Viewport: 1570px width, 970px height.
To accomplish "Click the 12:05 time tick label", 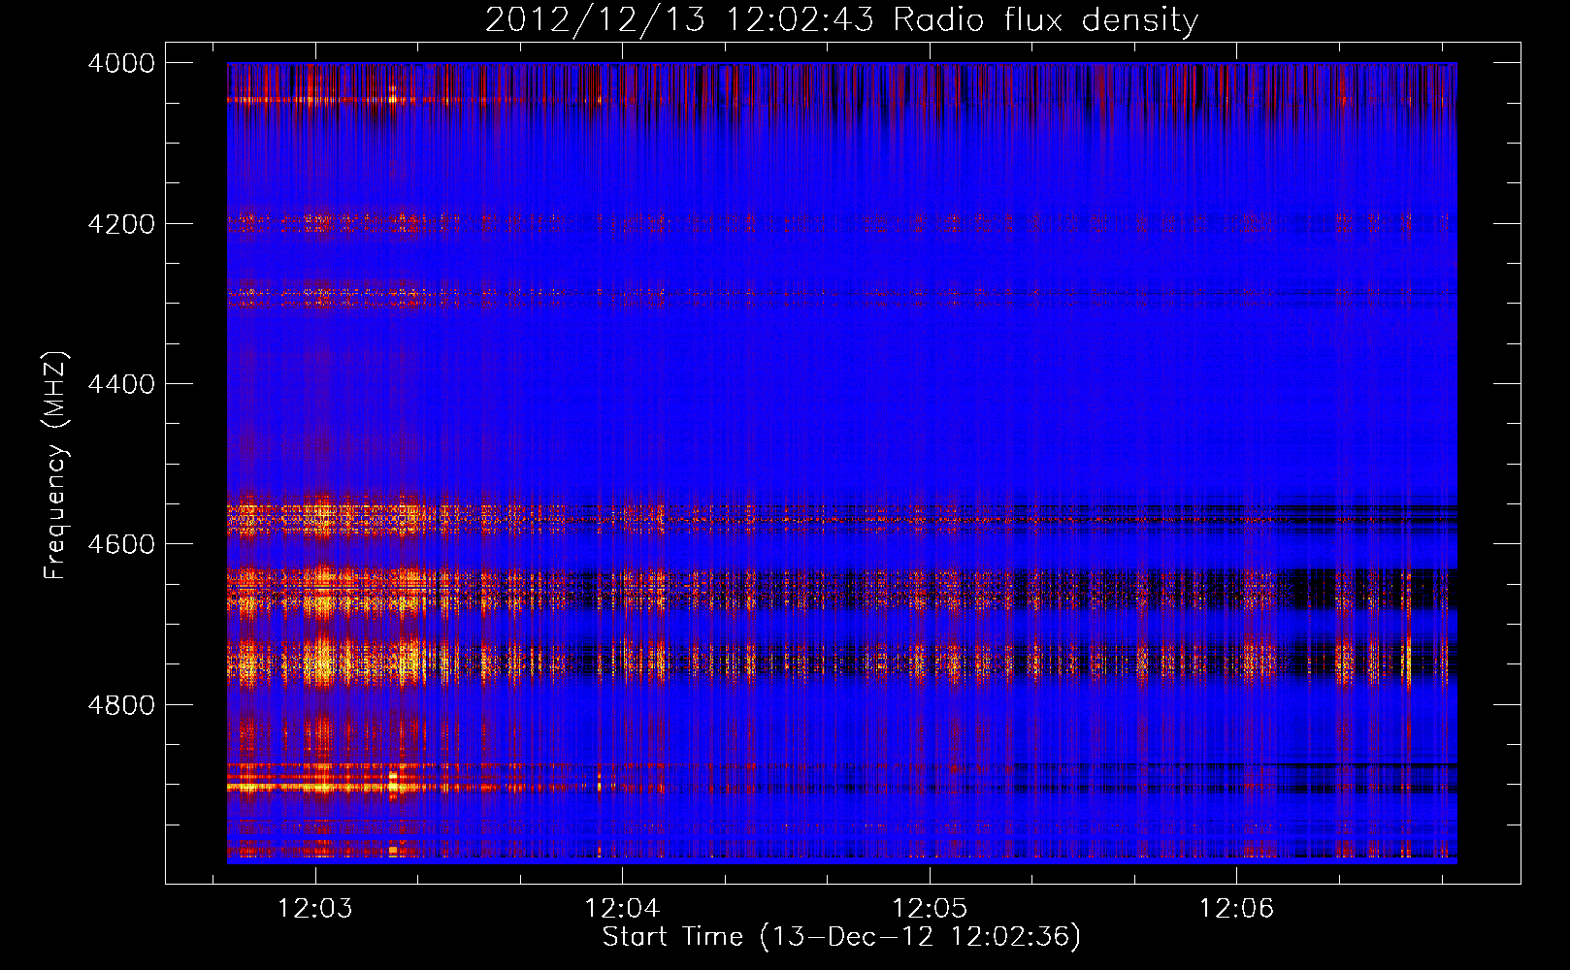I will coord(930,909).
